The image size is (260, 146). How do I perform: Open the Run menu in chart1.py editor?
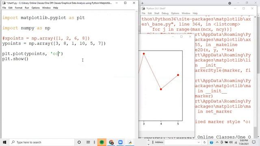(27, 8)
